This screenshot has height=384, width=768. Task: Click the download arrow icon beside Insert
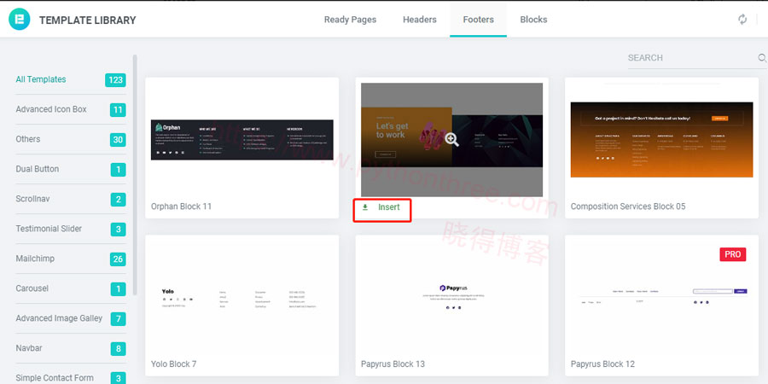366,207
